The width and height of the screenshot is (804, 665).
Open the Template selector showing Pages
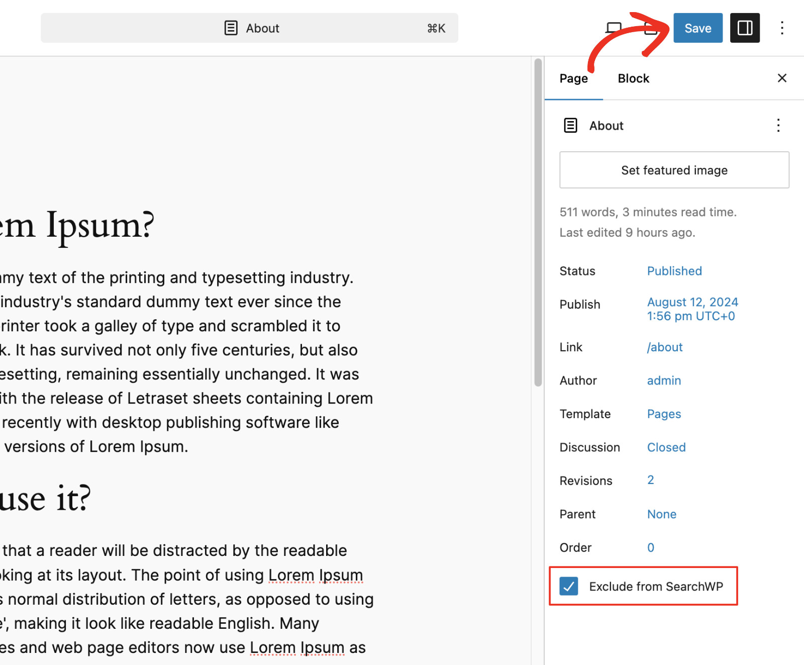click(664, 414)
